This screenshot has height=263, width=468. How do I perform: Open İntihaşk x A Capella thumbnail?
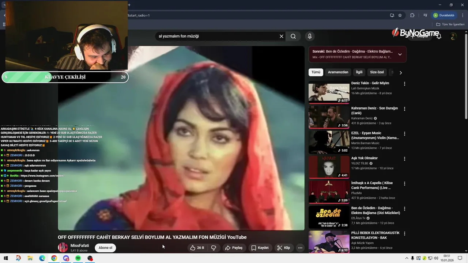(x=329, y=192)
